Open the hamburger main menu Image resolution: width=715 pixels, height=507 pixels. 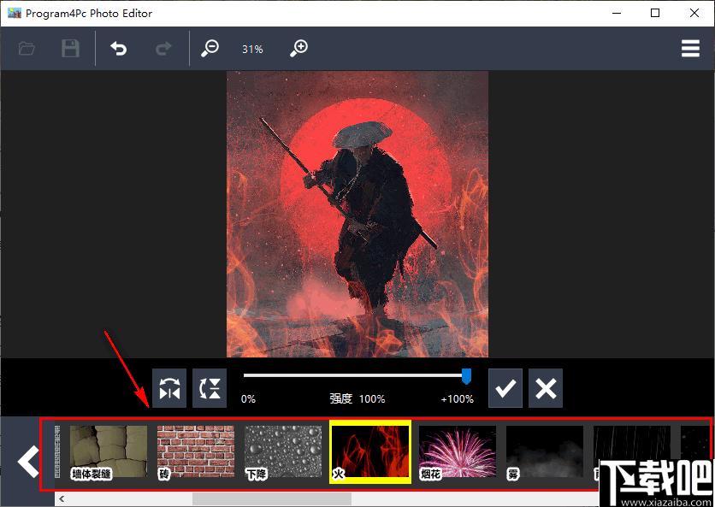click(x=690, y=49)
